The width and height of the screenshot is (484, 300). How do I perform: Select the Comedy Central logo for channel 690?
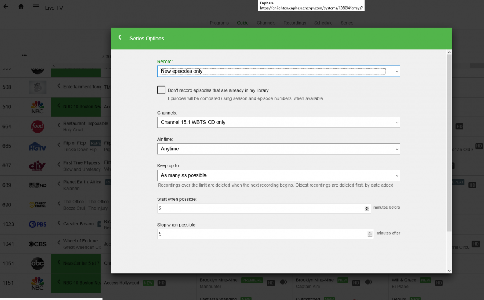(38, 205)
